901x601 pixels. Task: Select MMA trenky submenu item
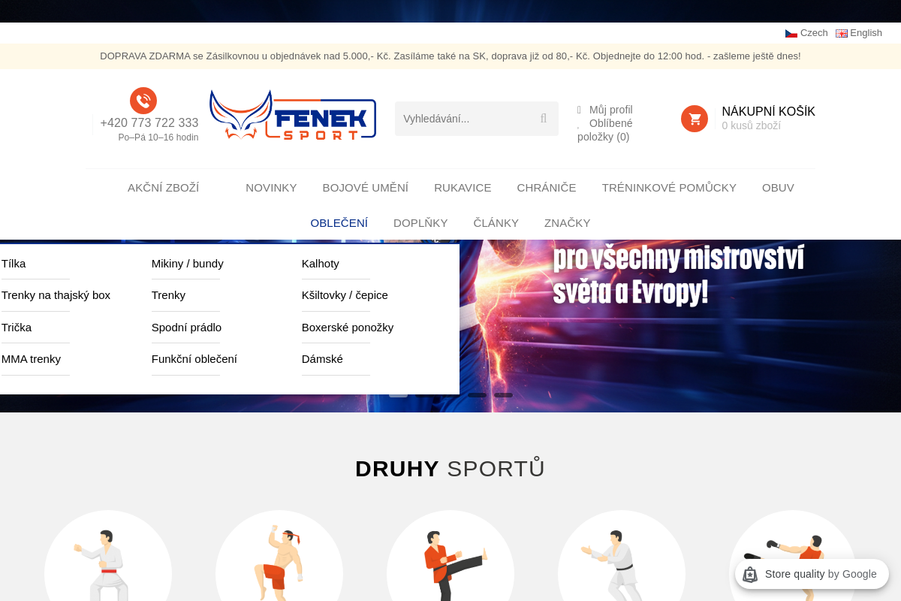(31, 359)
